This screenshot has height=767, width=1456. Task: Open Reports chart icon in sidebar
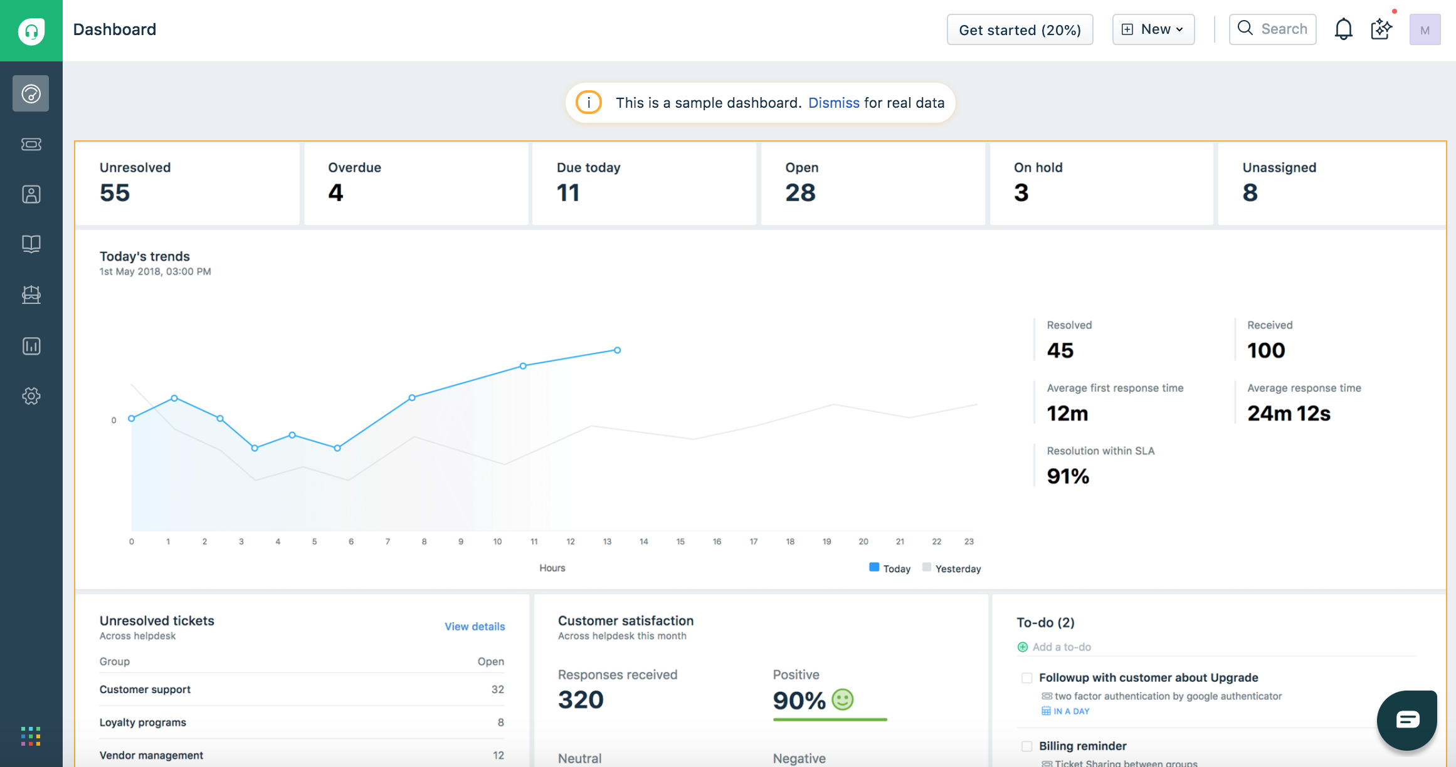click(x=31, y=346)
